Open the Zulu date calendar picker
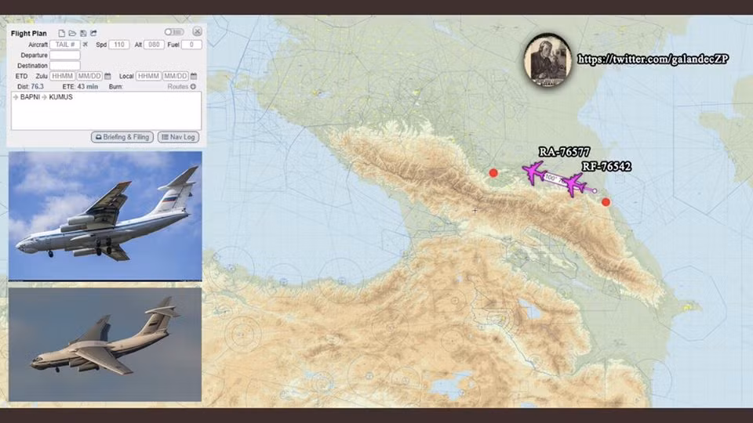The width and height of the screenshot is (753, 423). click(x=107, y=76)
